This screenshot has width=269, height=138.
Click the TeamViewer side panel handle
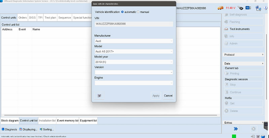coord(266,126)
